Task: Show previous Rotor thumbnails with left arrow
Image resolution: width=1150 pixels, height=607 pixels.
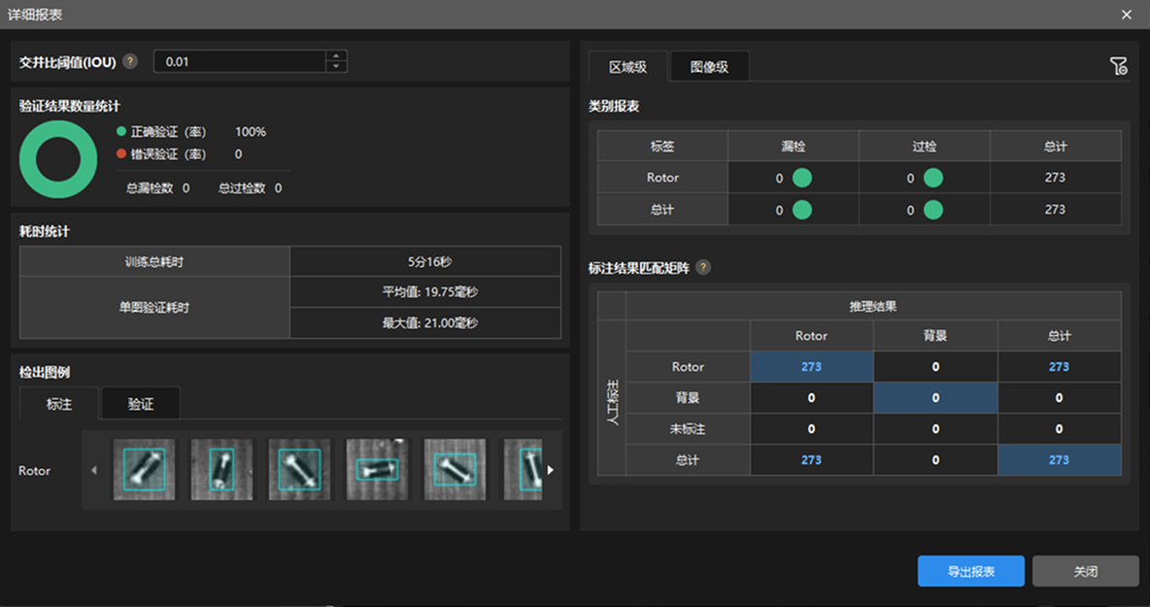Action: tap(94, 470)
